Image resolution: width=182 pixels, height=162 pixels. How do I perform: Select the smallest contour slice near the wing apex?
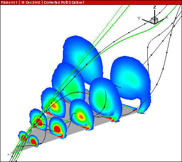click(x=23, y=137)
